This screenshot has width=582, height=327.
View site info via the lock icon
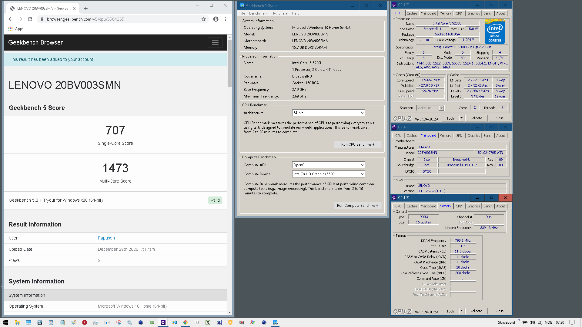(x=42, y=19)
